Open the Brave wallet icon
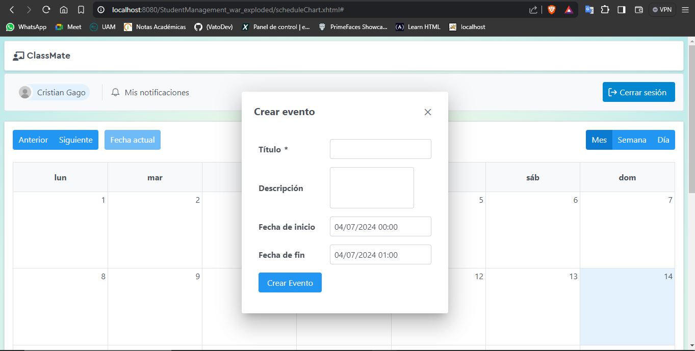Image resolution: width=695 pixels, height=351 pixels. [638, 10]
